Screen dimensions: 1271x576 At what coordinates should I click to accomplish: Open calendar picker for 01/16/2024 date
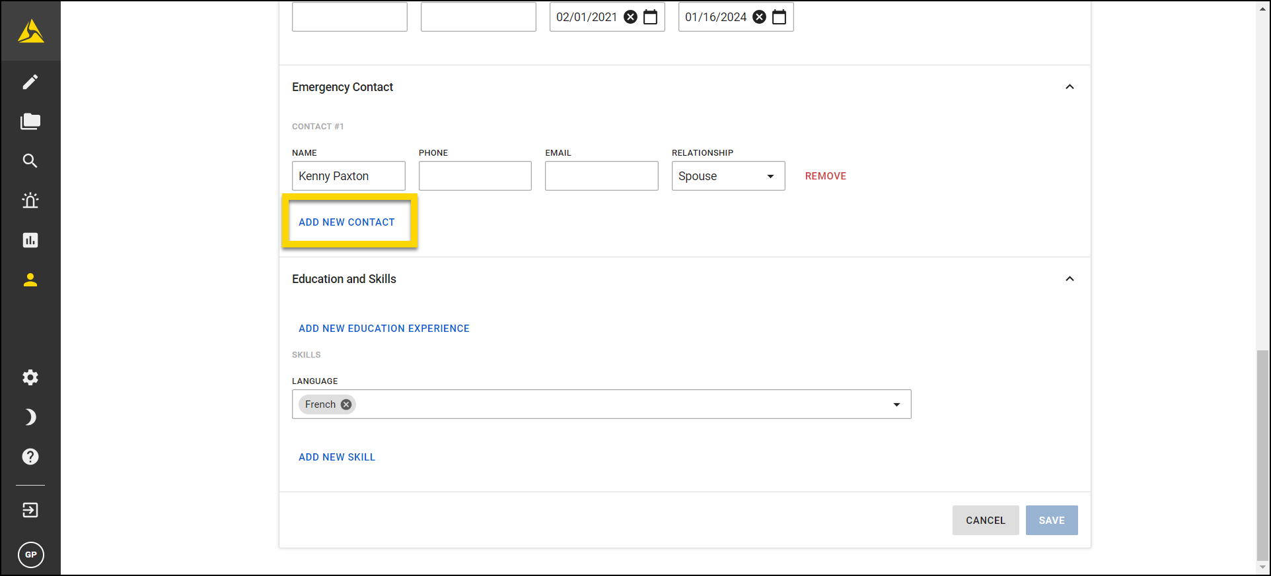780,17
